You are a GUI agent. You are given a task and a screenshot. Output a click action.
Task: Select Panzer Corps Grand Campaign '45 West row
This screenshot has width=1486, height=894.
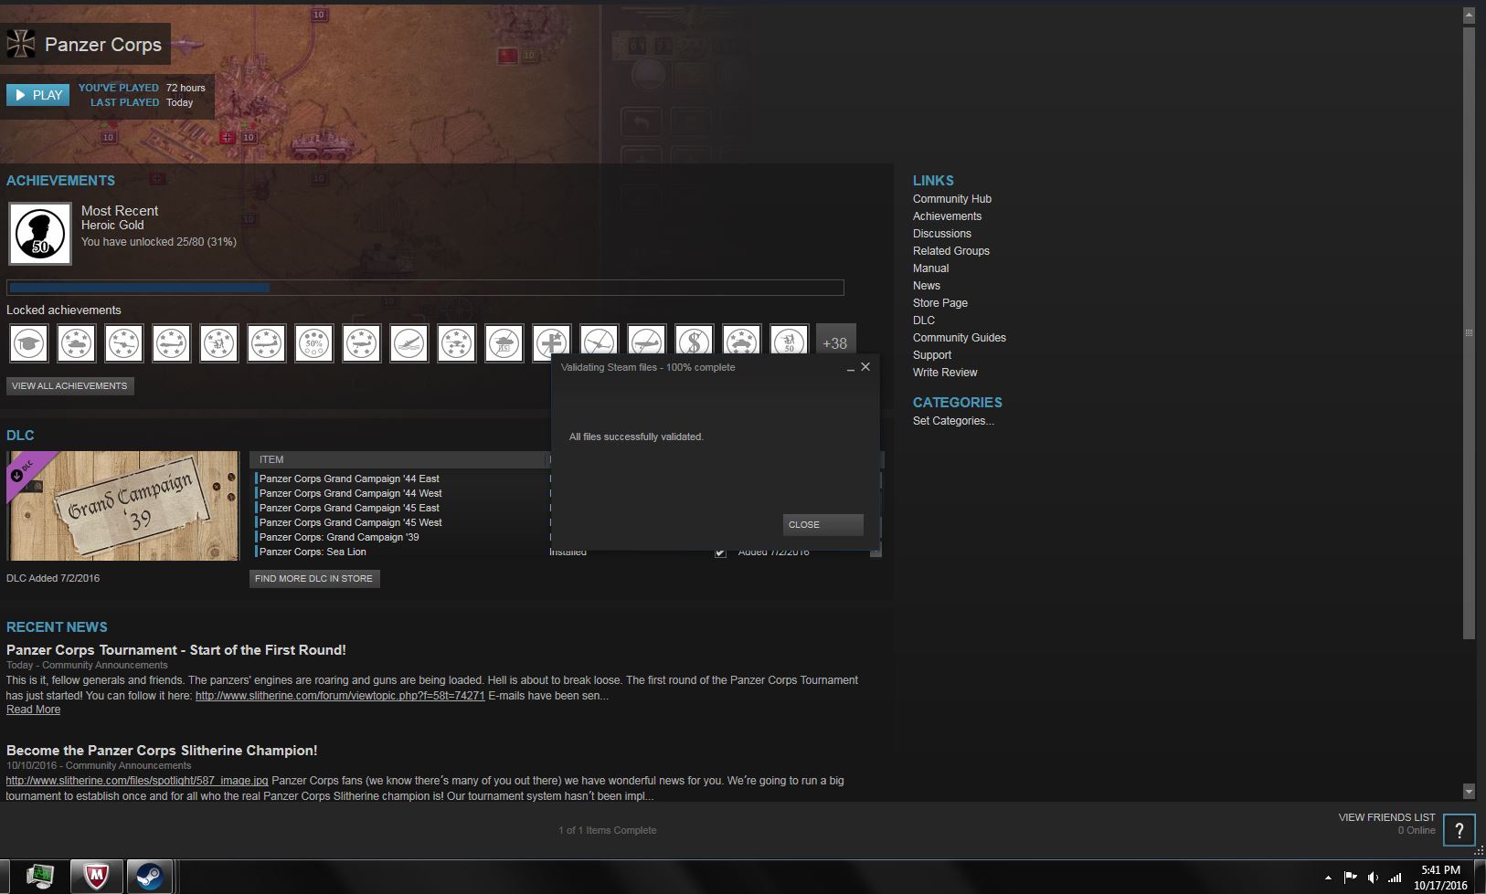(400, 522)
